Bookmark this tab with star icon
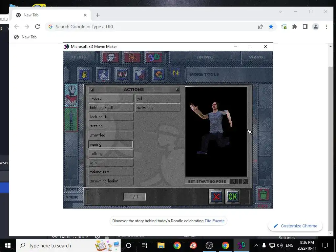Image resolution: width=336 pixels, height=252 pixels. pyautogui.click(x=271, y=27)
